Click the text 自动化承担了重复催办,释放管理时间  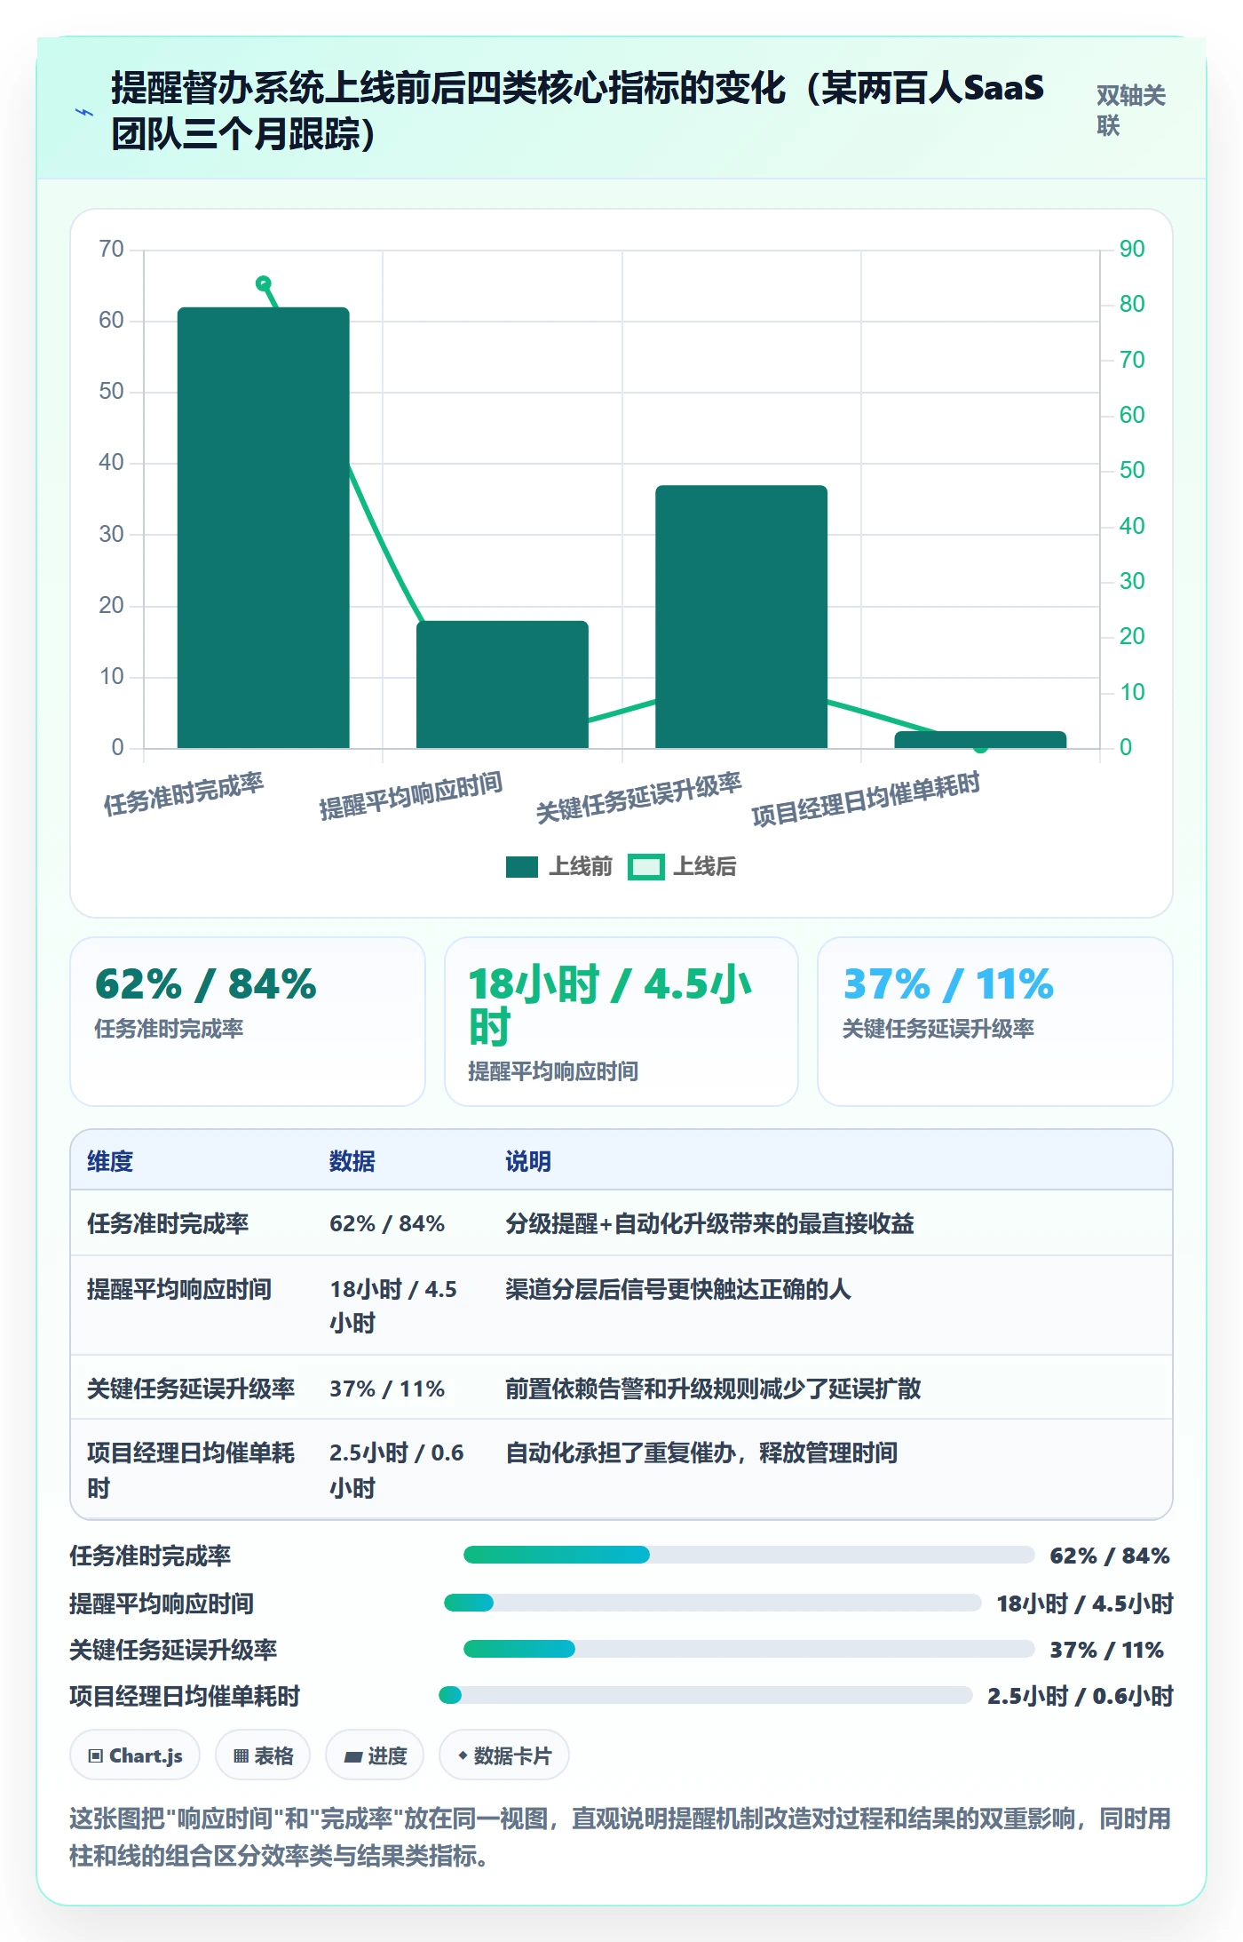click(701, 1453)
